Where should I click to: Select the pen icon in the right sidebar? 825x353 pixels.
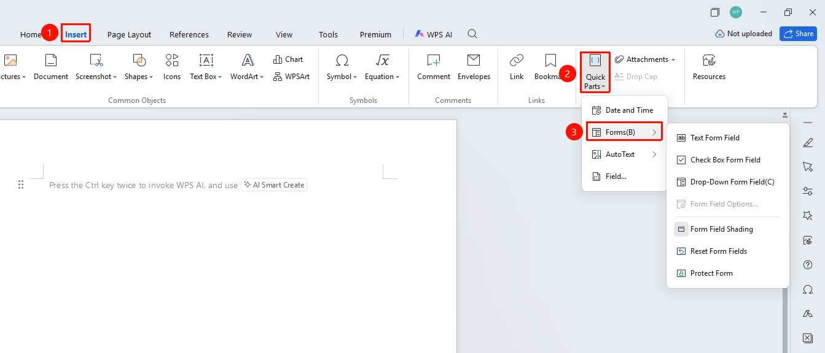[x=808, y=142]
